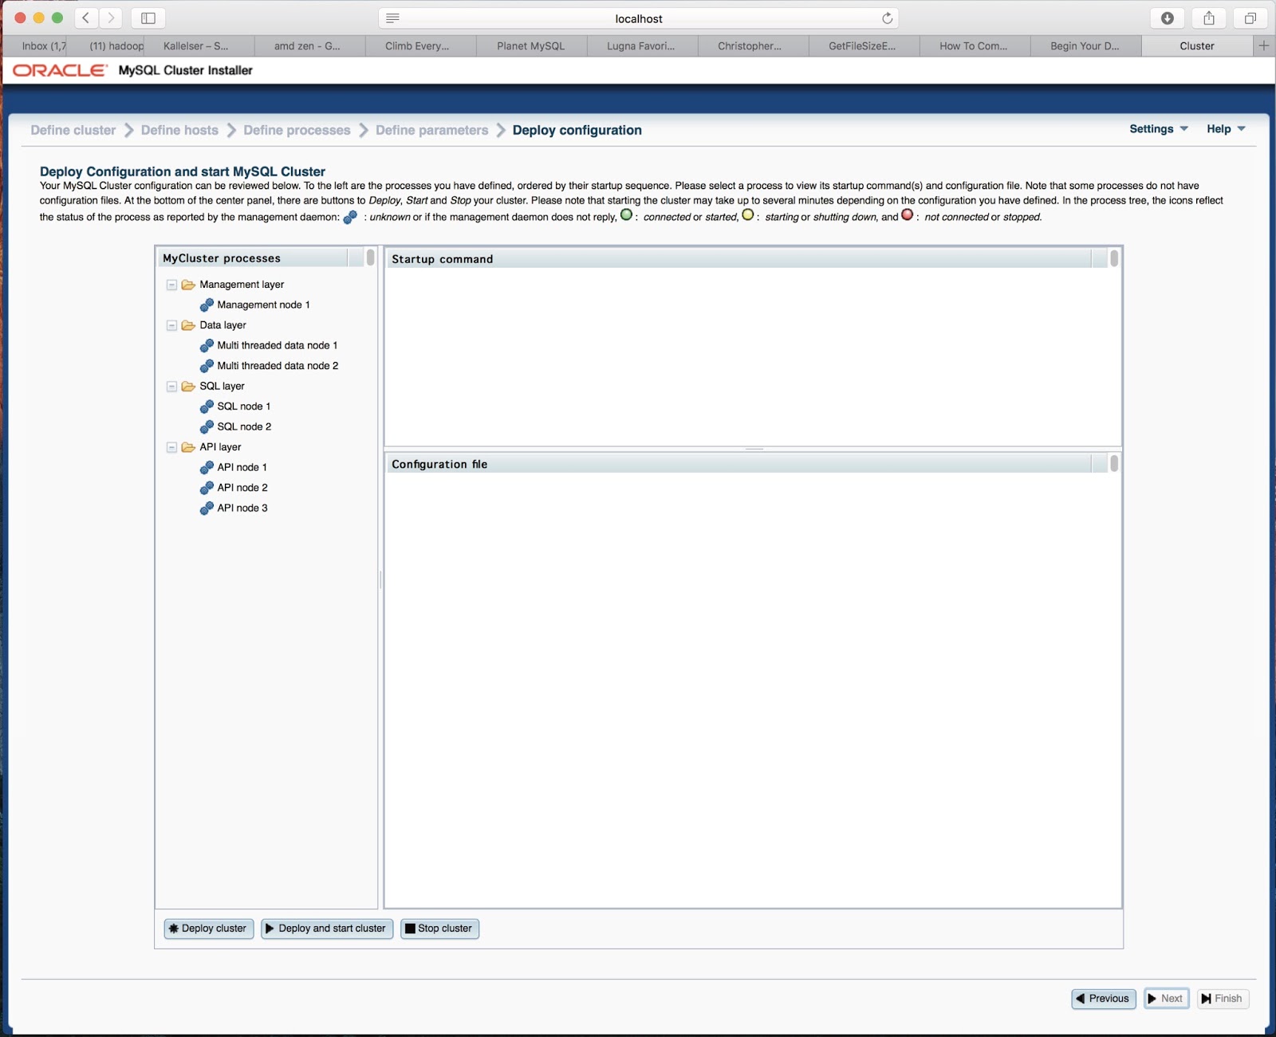Click the Safari back arrow
The width and height of the screenshot is (1276, 1037).
tap(86, 18)
